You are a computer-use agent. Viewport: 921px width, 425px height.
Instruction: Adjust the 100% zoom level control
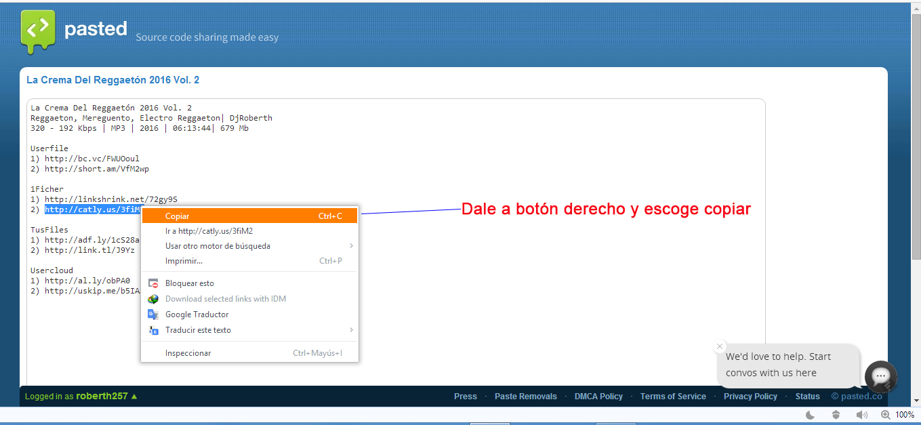pyautogui.click(x=903, y=414)
